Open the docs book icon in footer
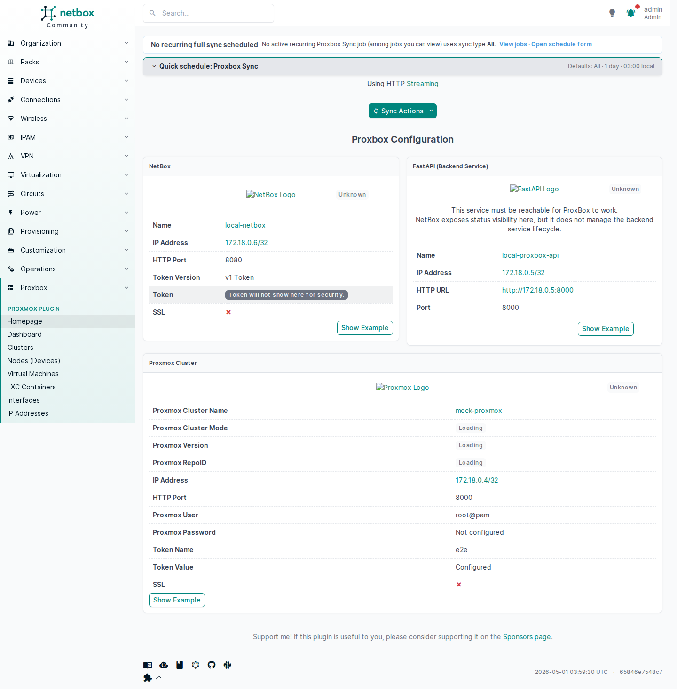The image size is (677, 689). click(x=148, y=665)
